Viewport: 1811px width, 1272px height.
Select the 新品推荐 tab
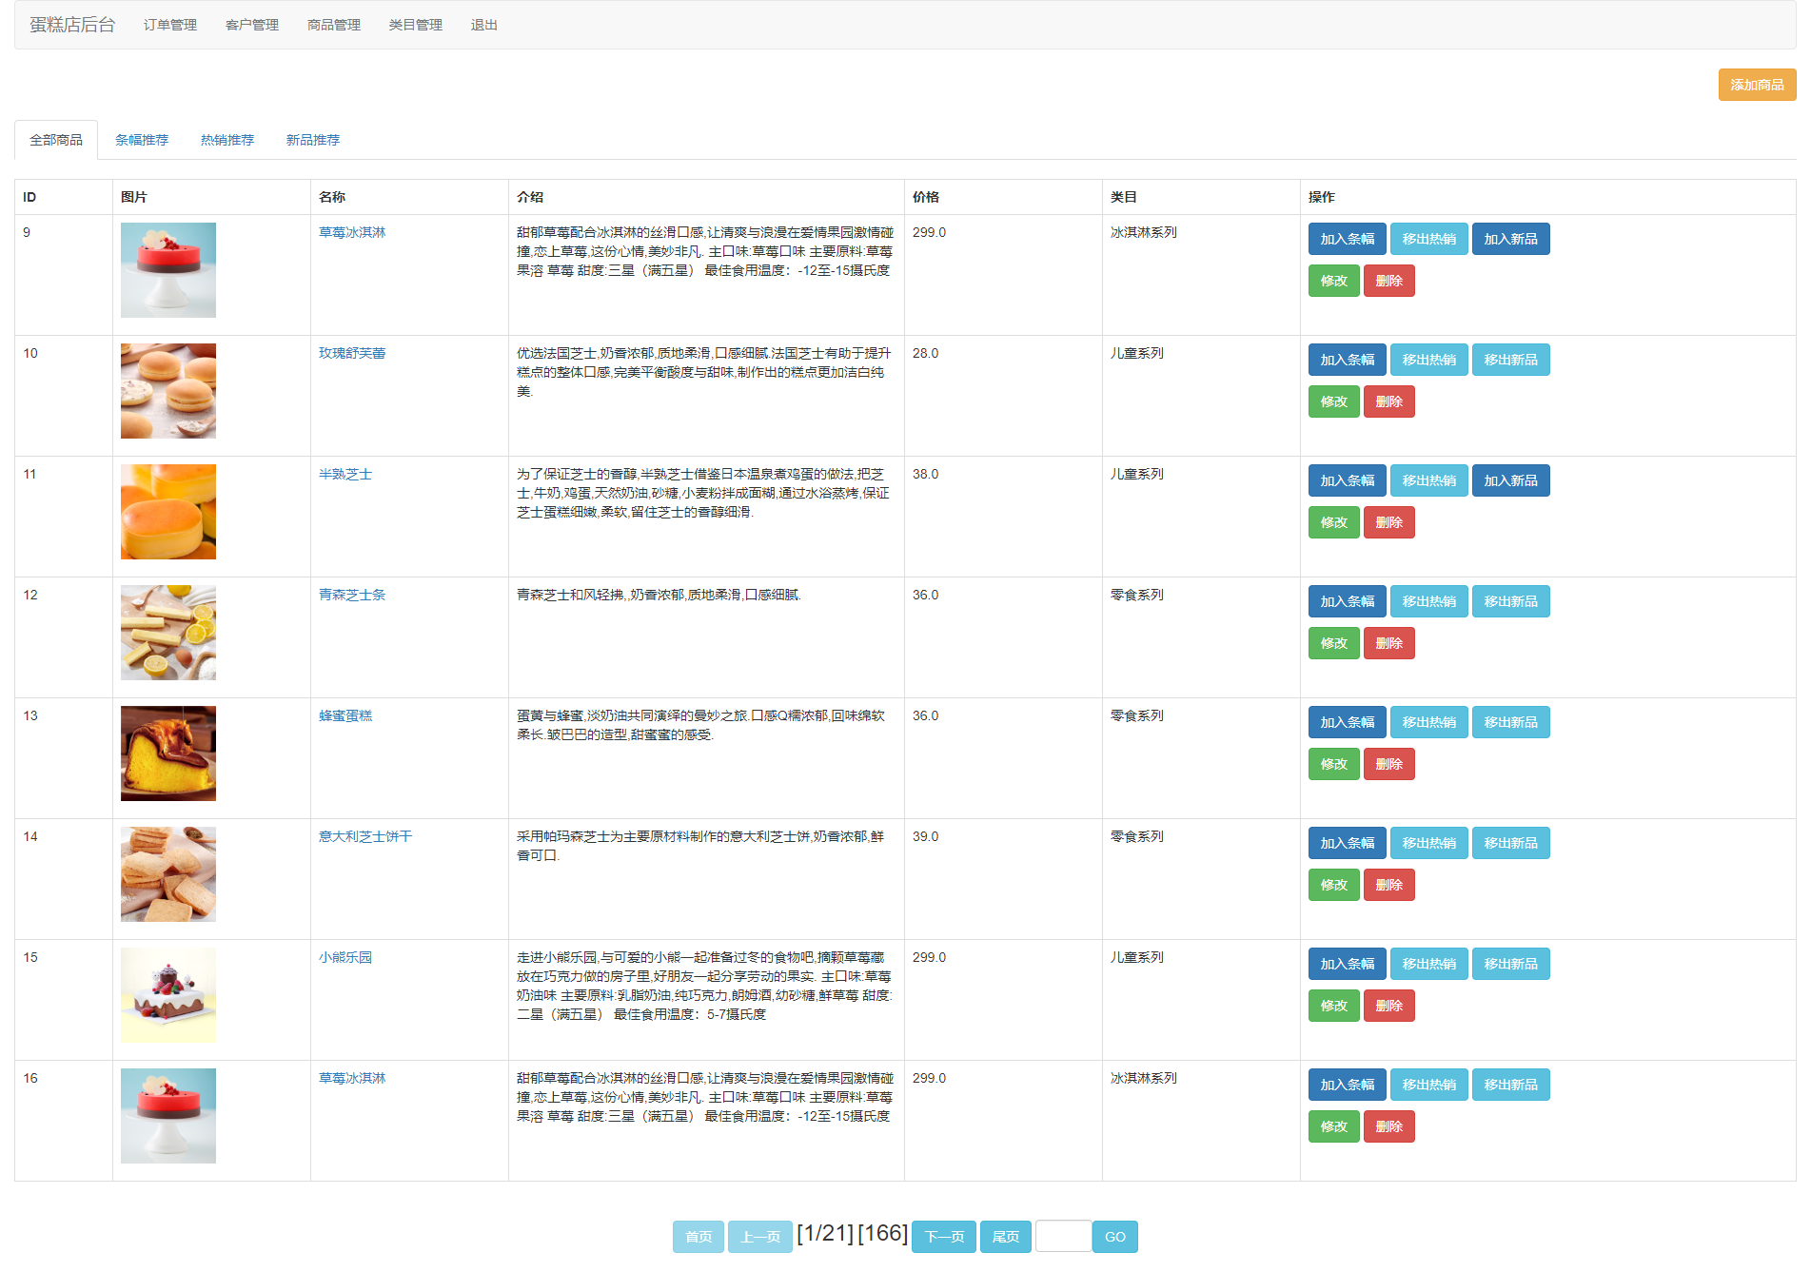click(x=312, y=140)
